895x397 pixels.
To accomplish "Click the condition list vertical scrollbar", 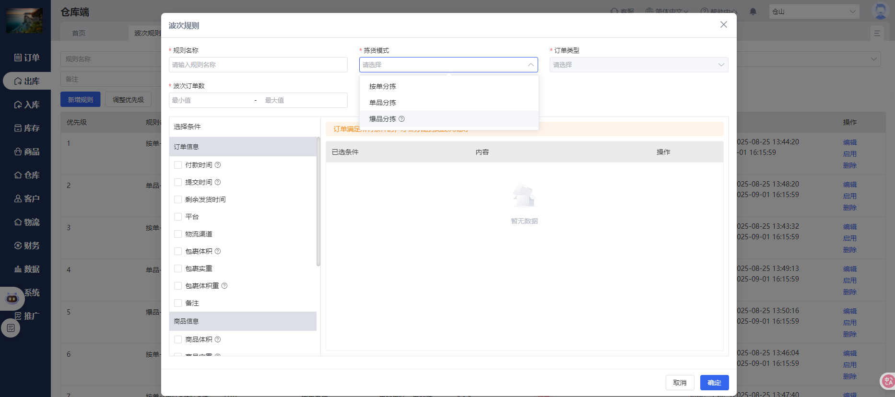I will click(x=318, y=201).
